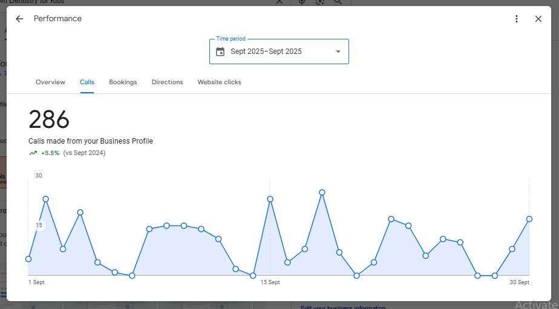
Task: Click the Performance dialog title
Action: click(x=57, y=19)
